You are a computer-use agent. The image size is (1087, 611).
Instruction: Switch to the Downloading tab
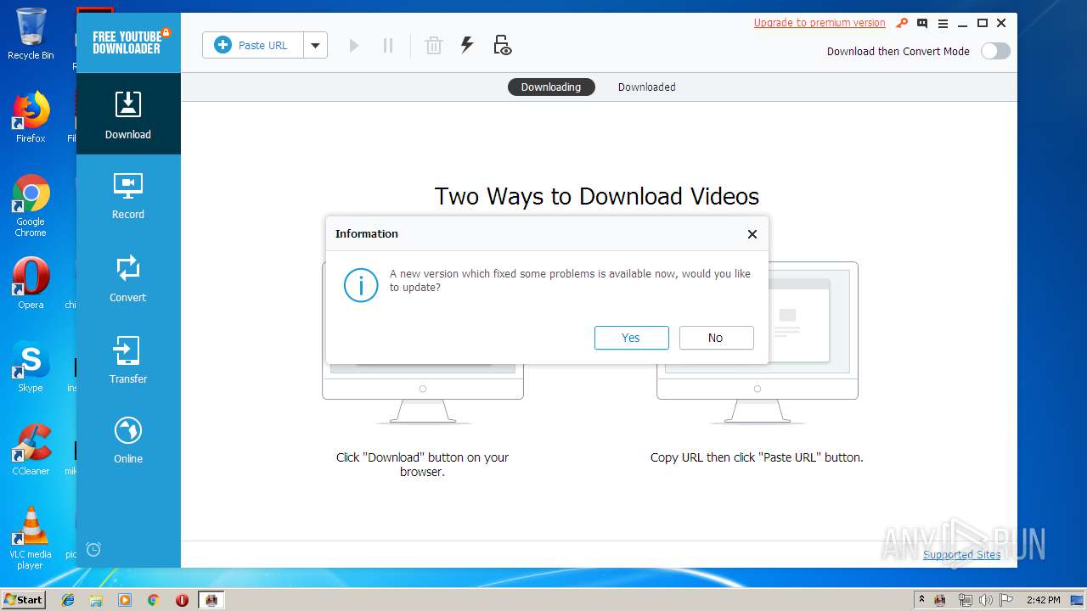[x=551, y=87]
